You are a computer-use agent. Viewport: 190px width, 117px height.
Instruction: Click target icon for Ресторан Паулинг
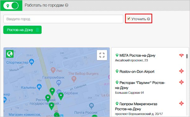tap(181, 82)
